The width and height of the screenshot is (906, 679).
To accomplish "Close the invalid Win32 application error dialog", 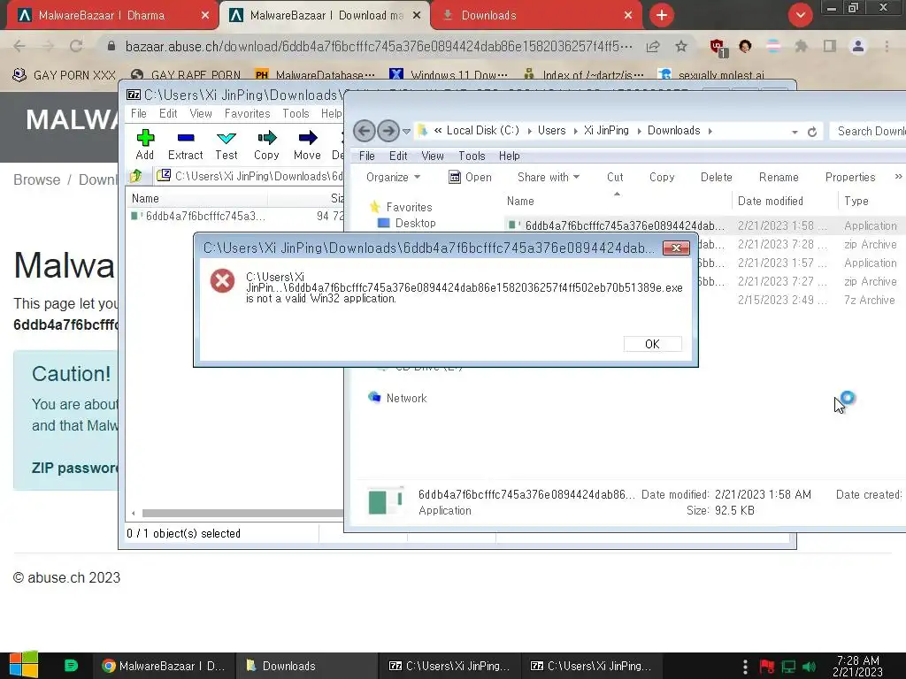I will coord(675,248).
